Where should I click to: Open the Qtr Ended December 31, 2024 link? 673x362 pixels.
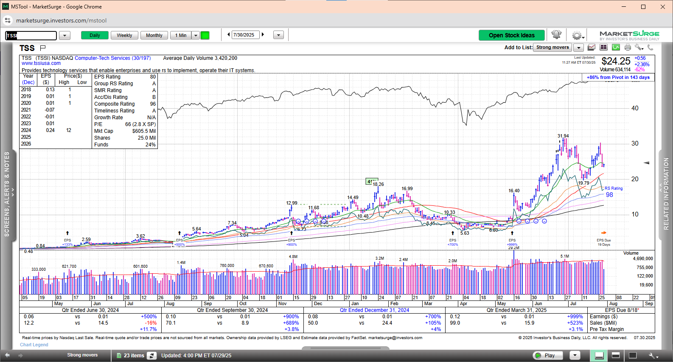(x=374, y=310)
